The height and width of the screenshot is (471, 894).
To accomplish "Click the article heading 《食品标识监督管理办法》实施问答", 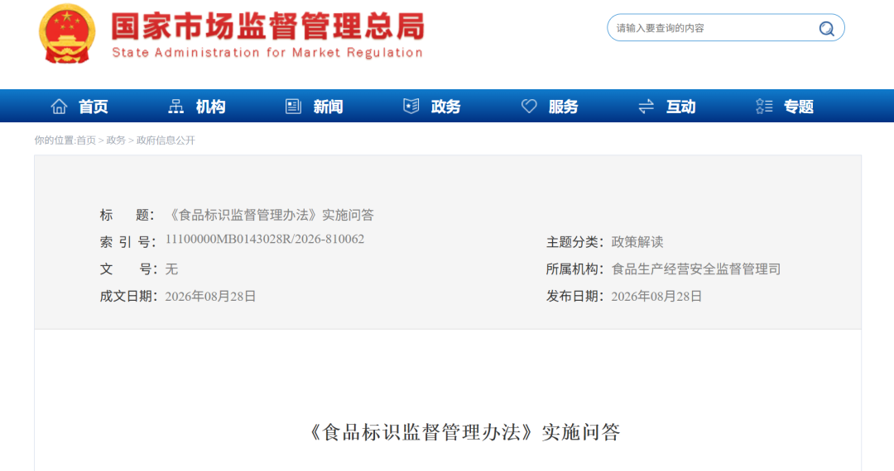I will [463, 432].
